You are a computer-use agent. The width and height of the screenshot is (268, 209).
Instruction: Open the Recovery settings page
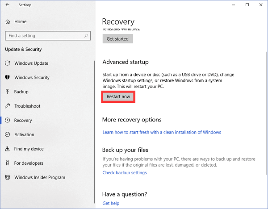point(23,121)
